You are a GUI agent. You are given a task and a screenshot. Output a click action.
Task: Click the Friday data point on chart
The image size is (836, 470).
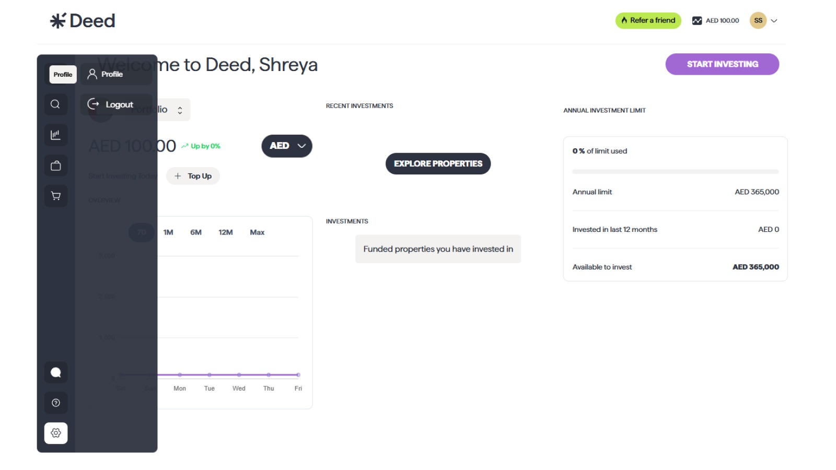pyautogui.click(x=298, y=375)
